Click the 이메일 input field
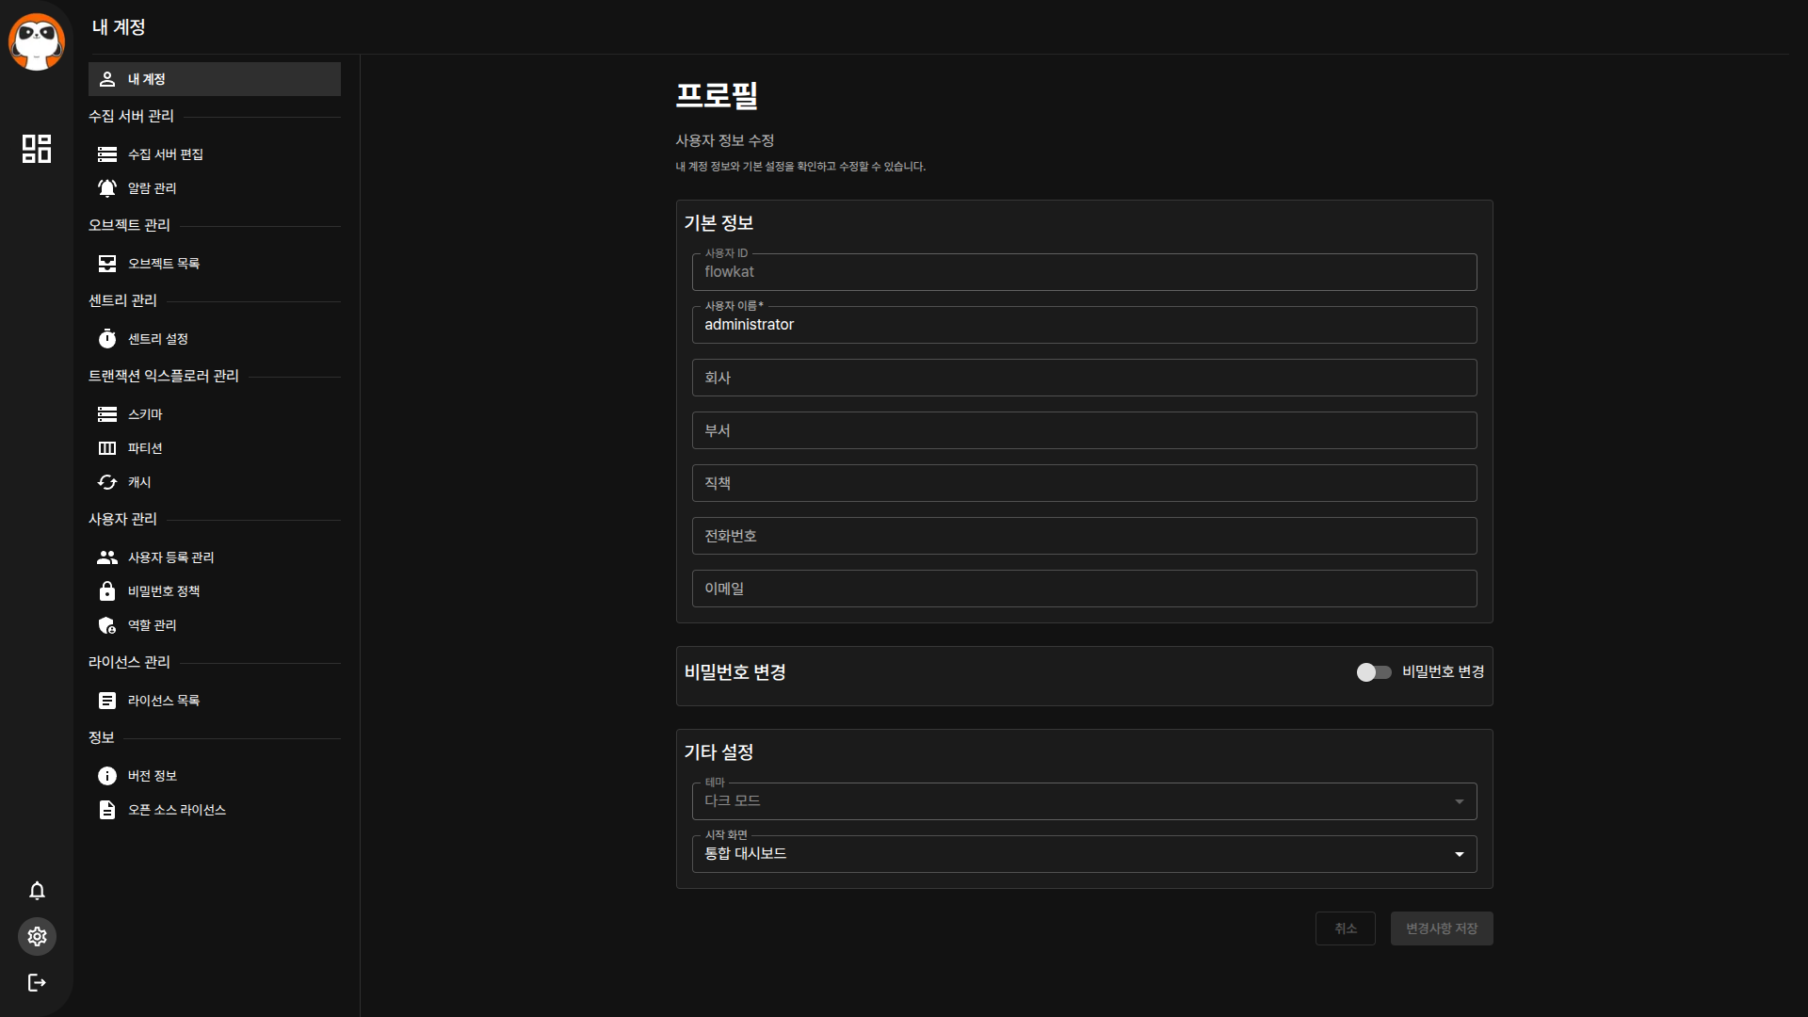This screenshot has width=1808, height=1017. (1083, 589)
